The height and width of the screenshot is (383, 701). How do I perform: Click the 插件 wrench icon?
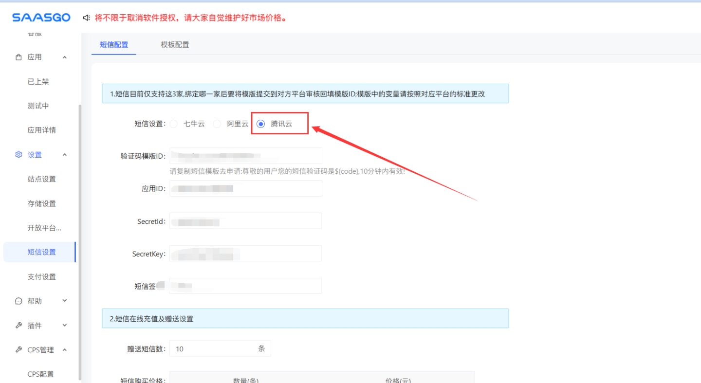(x=19, y=326)
